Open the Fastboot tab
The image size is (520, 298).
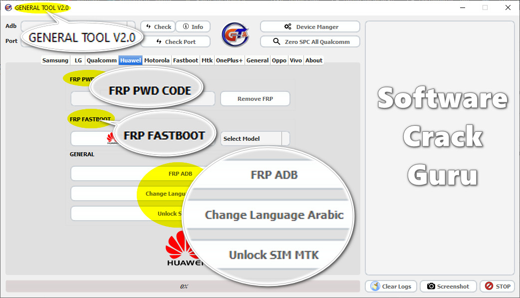[x=185, y=60]
